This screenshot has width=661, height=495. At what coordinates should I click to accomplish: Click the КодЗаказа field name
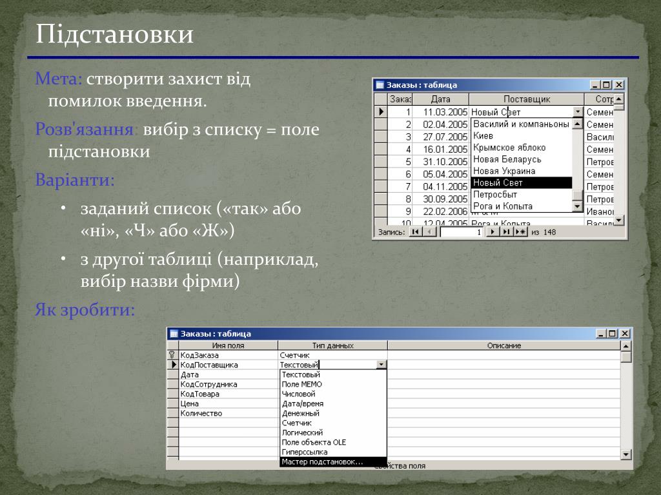[x=228, y=355]
